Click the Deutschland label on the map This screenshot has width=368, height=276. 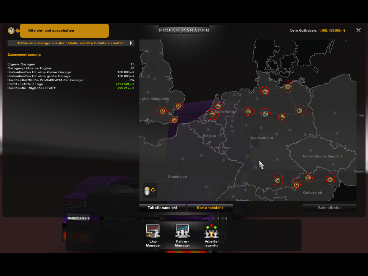coord(262,138)
